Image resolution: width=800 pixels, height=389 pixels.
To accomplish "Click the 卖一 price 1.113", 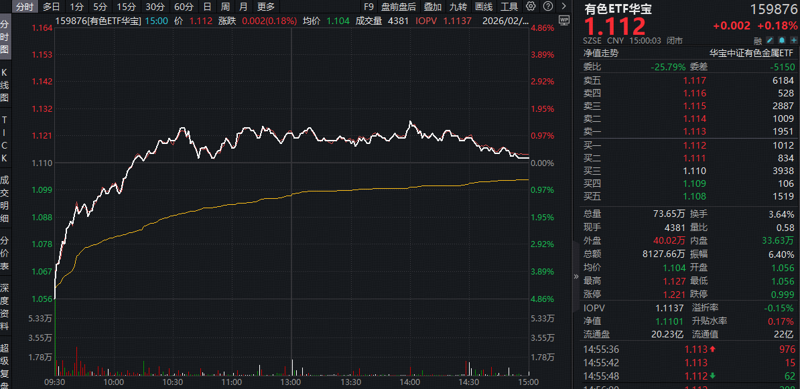I will [694, 131].
